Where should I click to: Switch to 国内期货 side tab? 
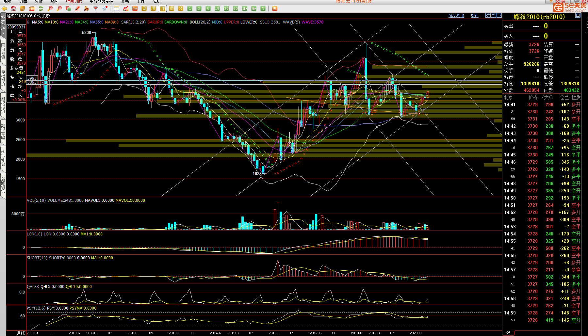(x=3, y=51)
